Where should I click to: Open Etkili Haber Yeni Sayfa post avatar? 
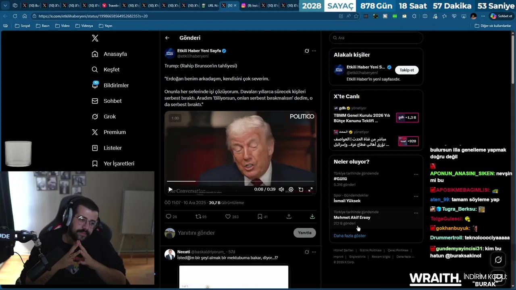[x=170, y=53]
